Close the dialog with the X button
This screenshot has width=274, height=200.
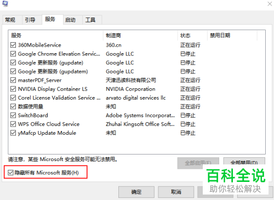tap(270, 4)
